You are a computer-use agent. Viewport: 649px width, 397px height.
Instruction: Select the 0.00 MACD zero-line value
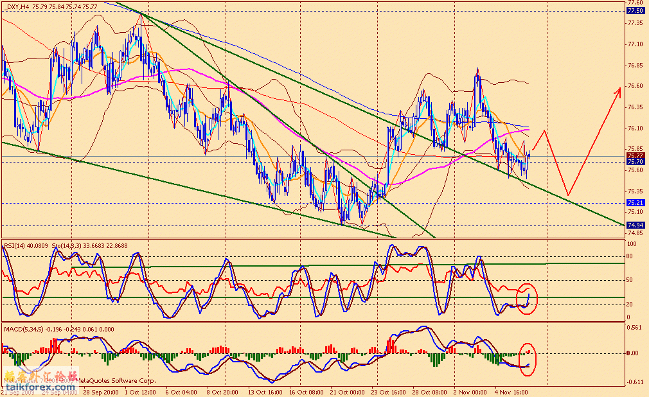tap(632, 353)
